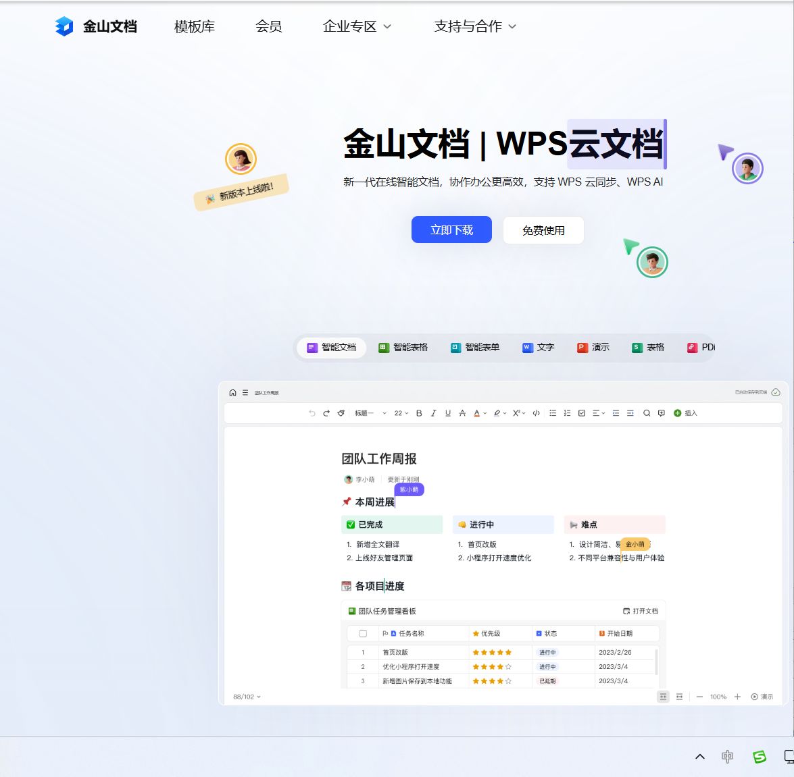Click the green 插入 button

tap(685, 413)
